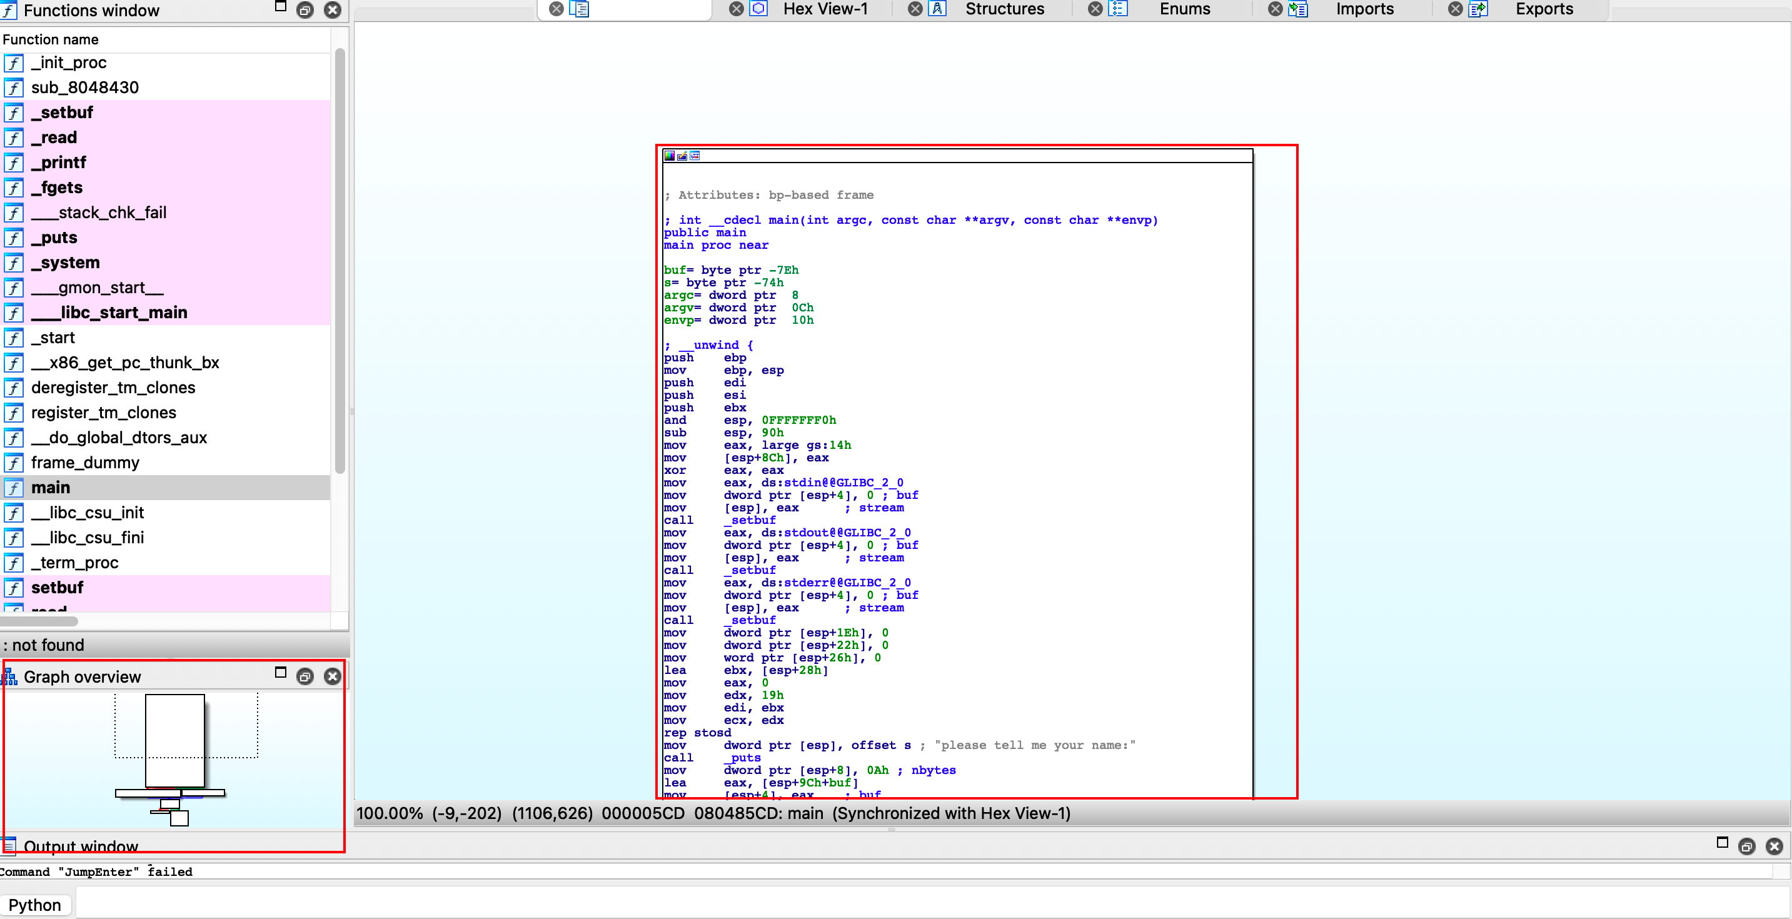Select the _system function entry
This screenshot has height=919, width=1792.
tap(66, 263)
